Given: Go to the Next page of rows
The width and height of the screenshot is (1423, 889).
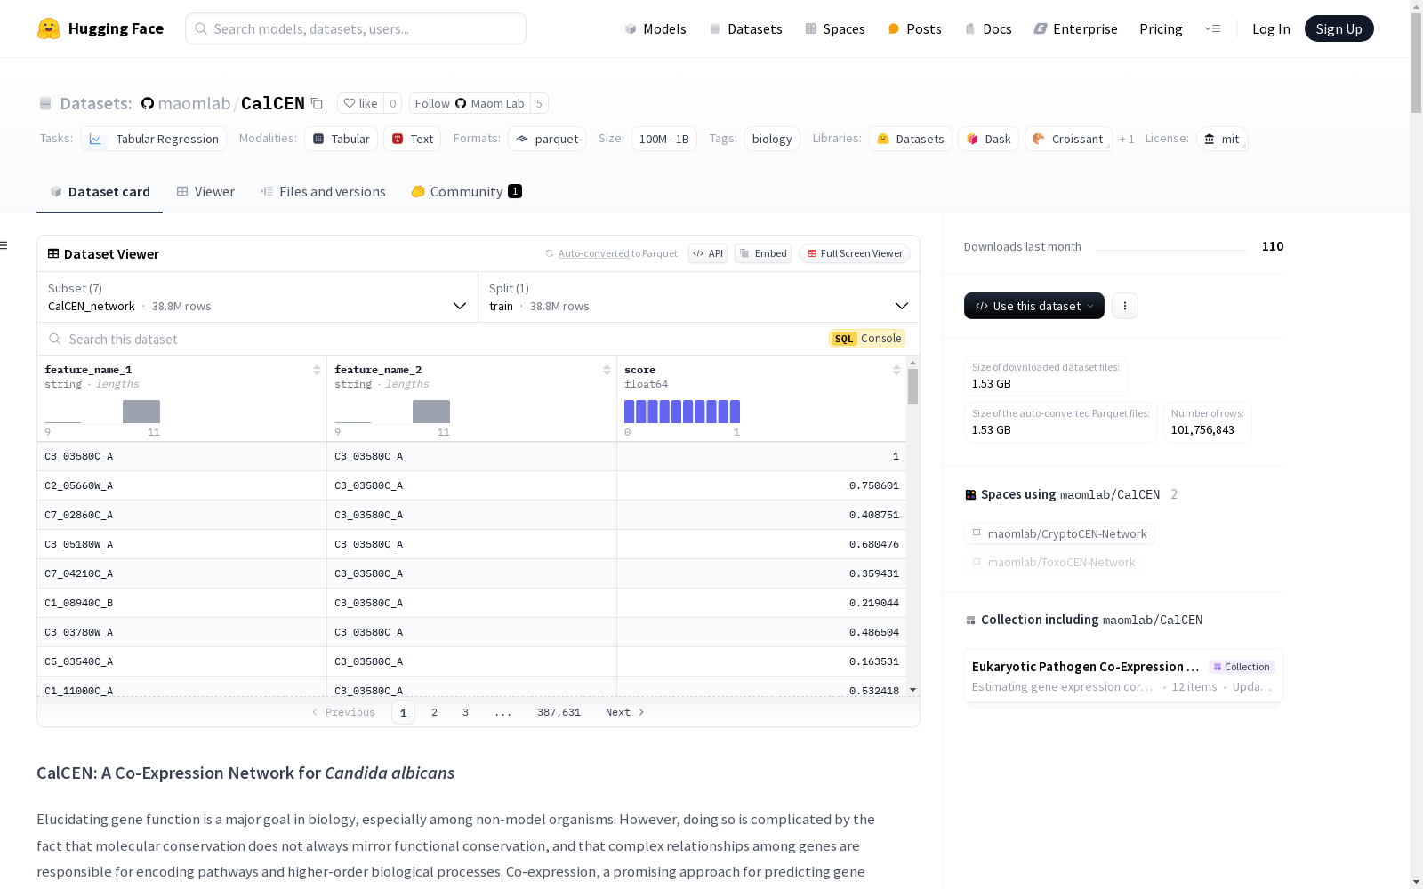Looking at the screenshot, I should 624,712.
